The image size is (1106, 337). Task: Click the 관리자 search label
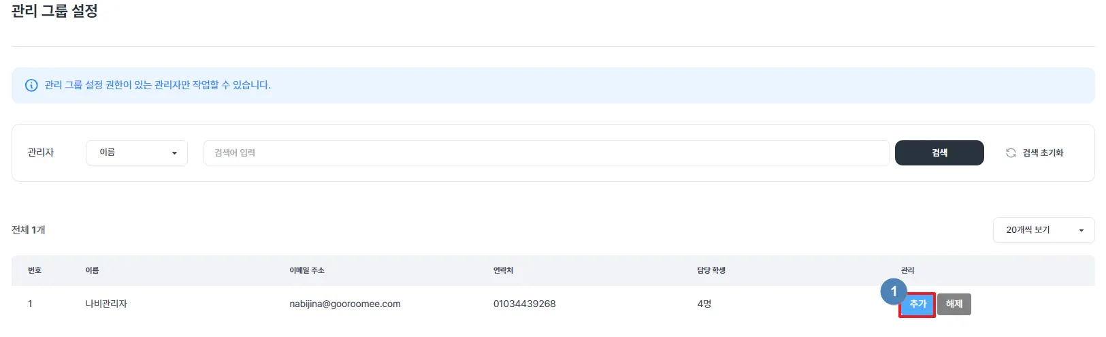coord(41,153)
